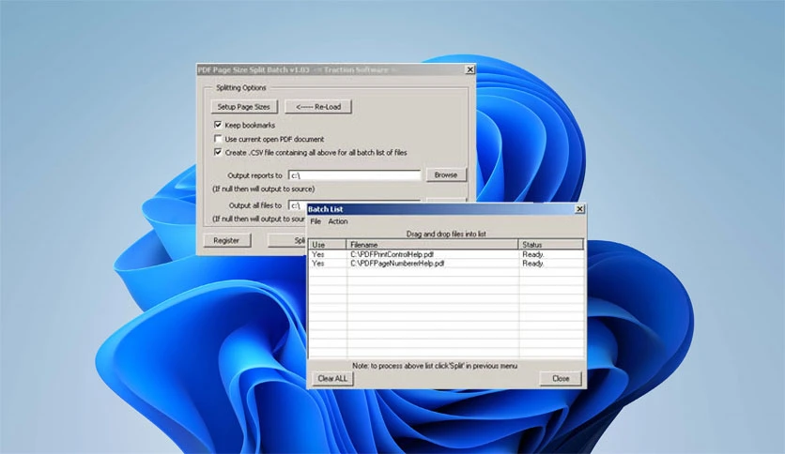Click Browse next to Output reports
Screen dimensions: 785x454
(x=446, y=175)
